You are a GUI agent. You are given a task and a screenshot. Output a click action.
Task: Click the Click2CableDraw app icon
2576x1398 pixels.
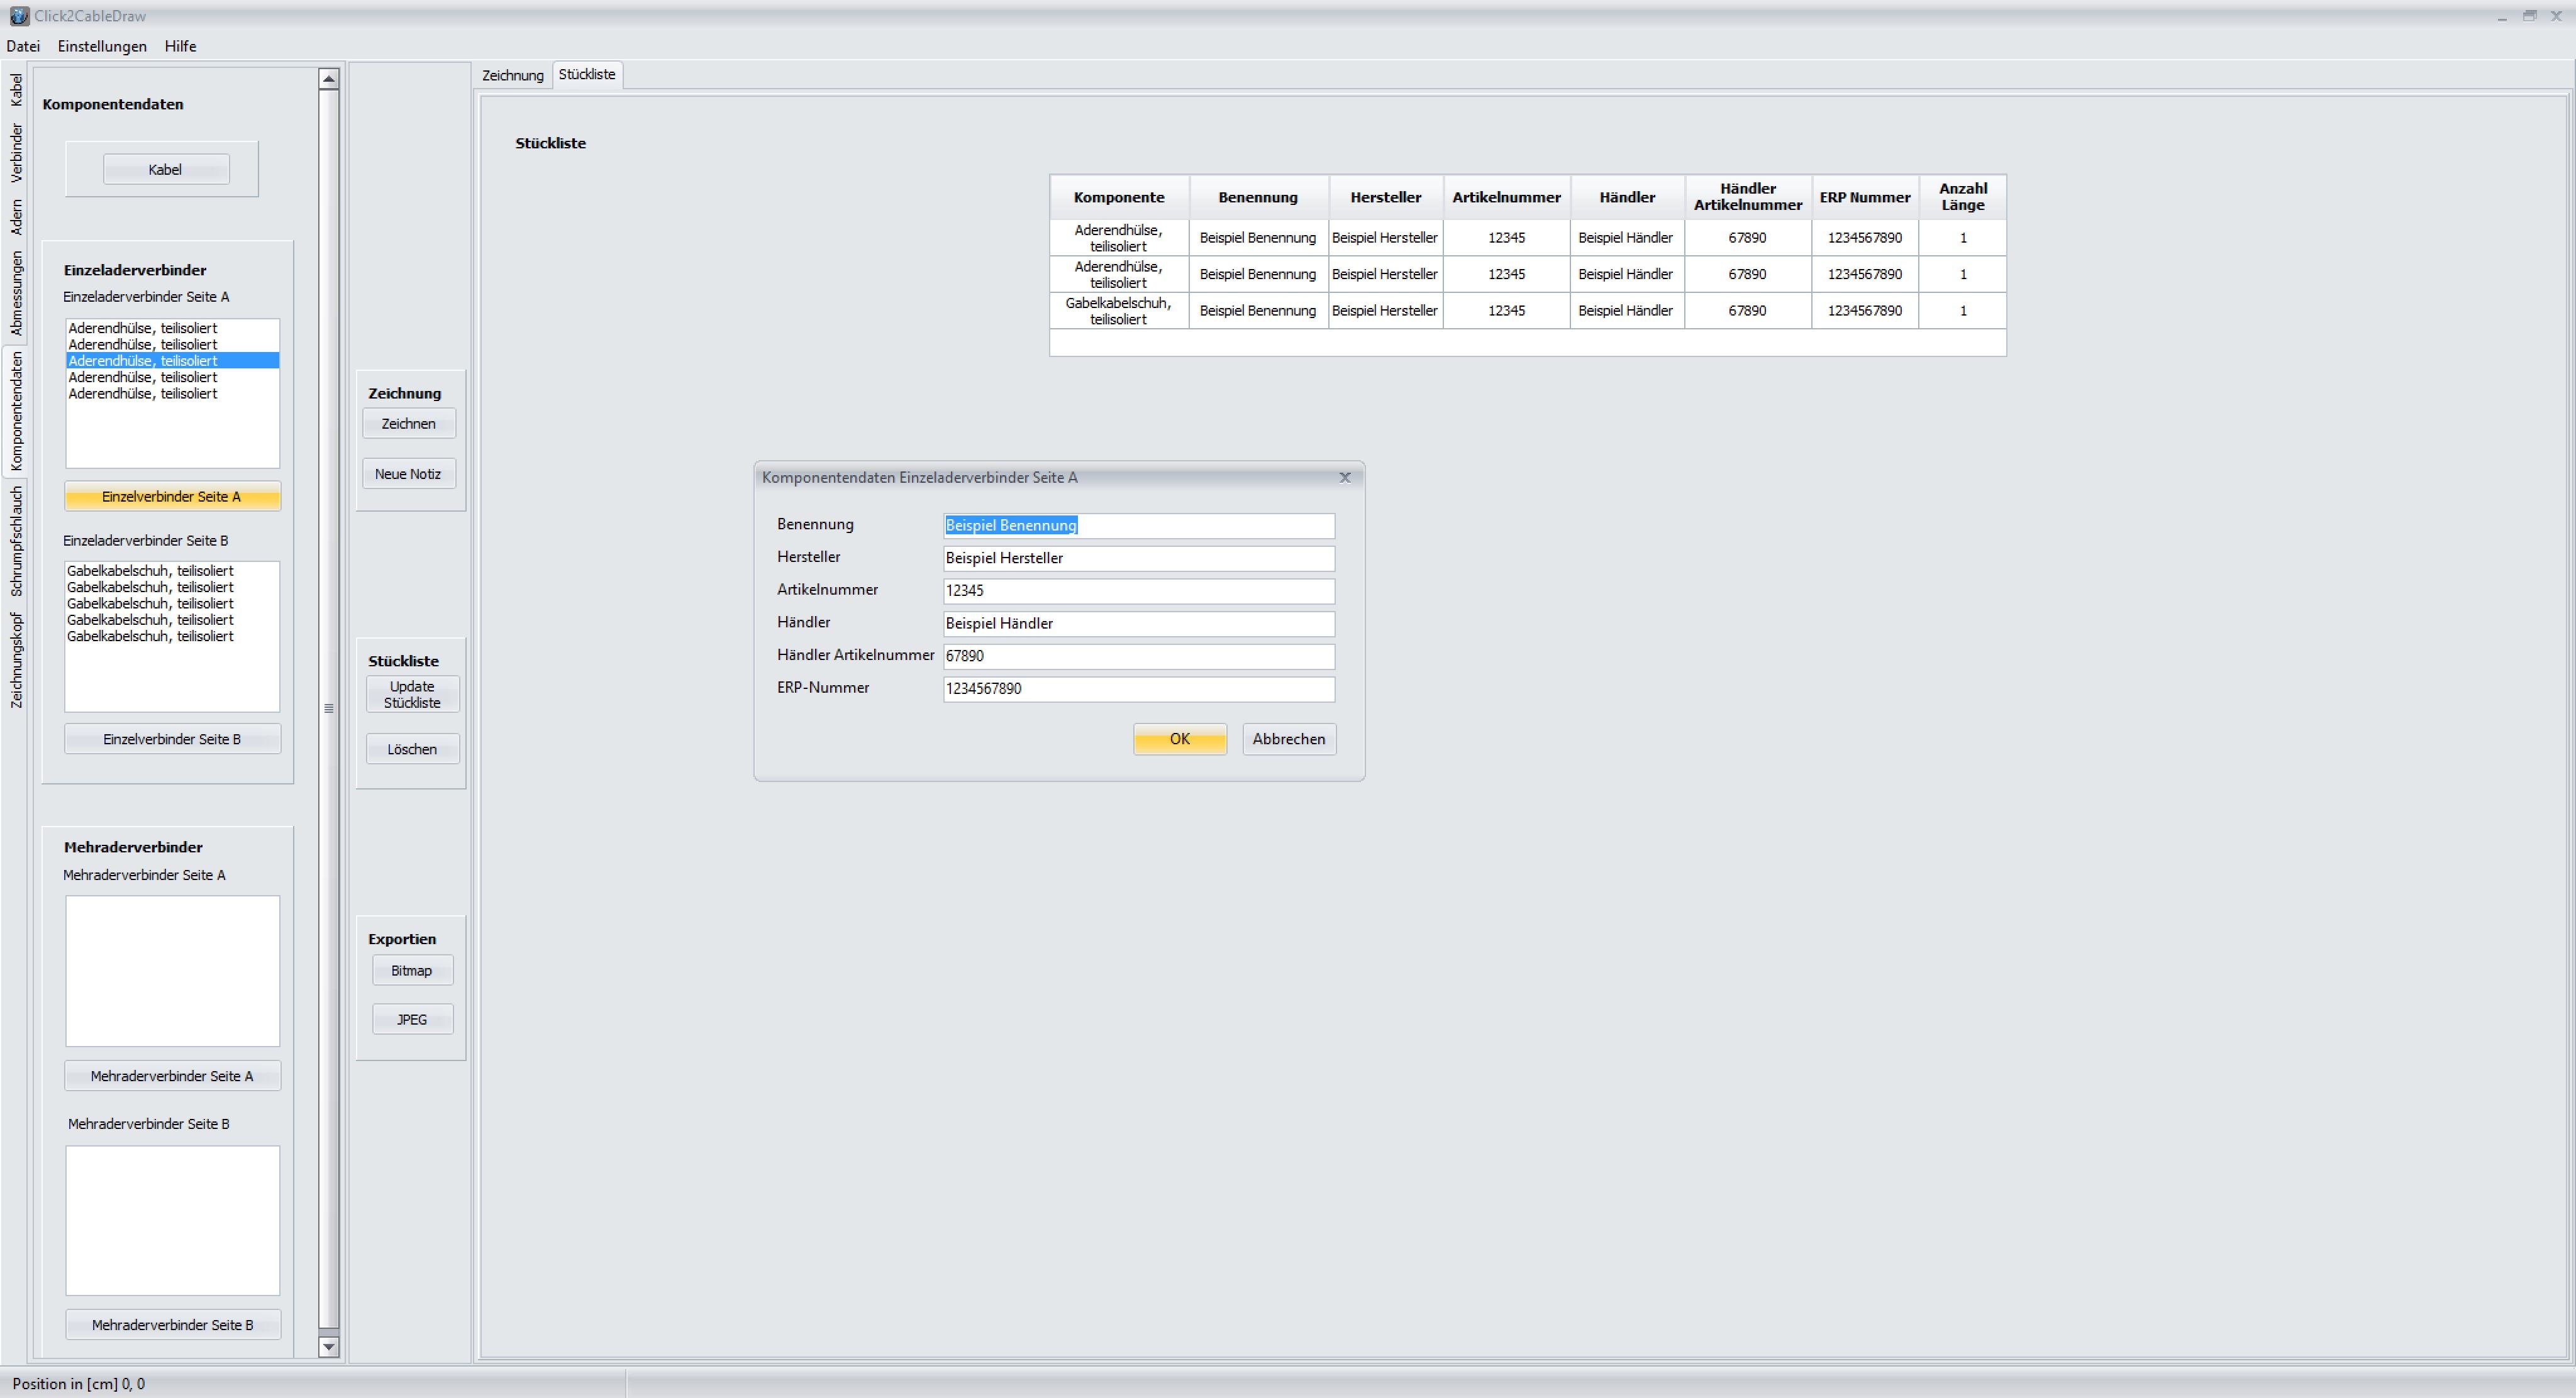click(19, 16)
